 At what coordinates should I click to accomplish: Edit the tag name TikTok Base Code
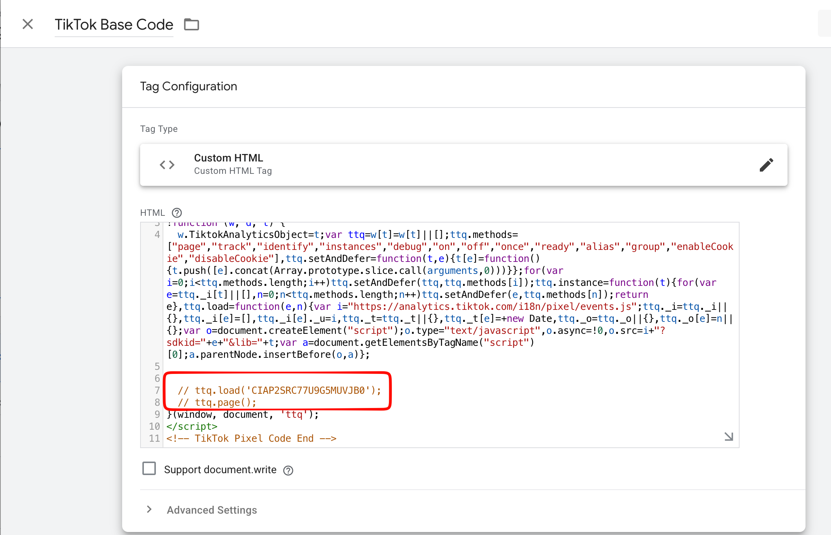click(x=114, y=25)
